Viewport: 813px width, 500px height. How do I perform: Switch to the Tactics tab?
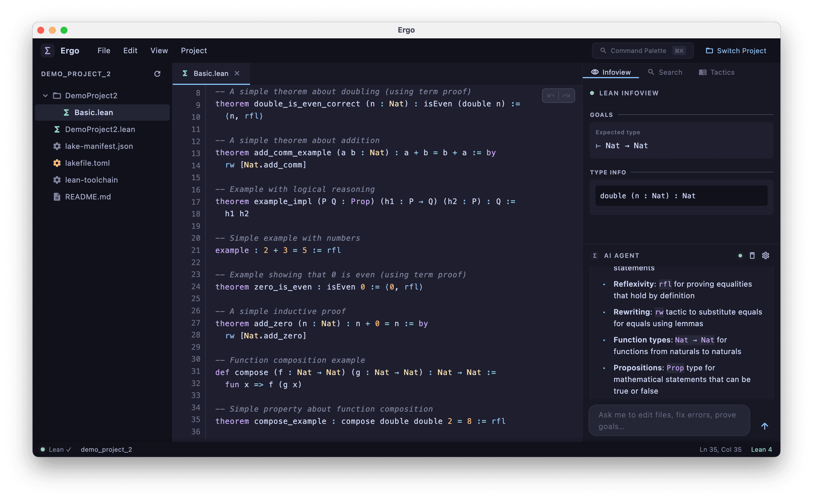tap(716, 72)
